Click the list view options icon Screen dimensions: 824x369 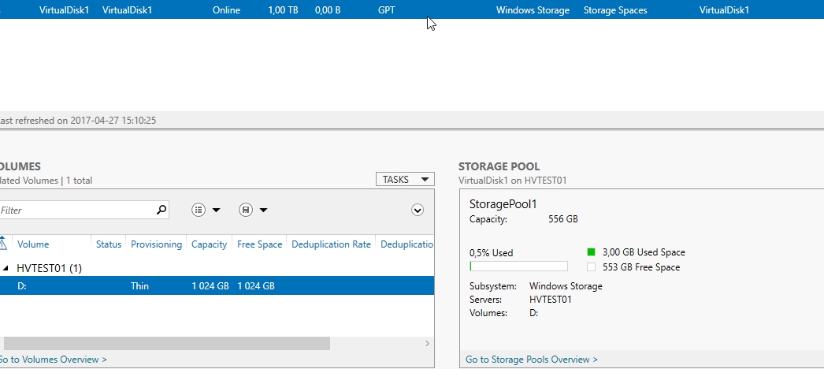[199, 210]
